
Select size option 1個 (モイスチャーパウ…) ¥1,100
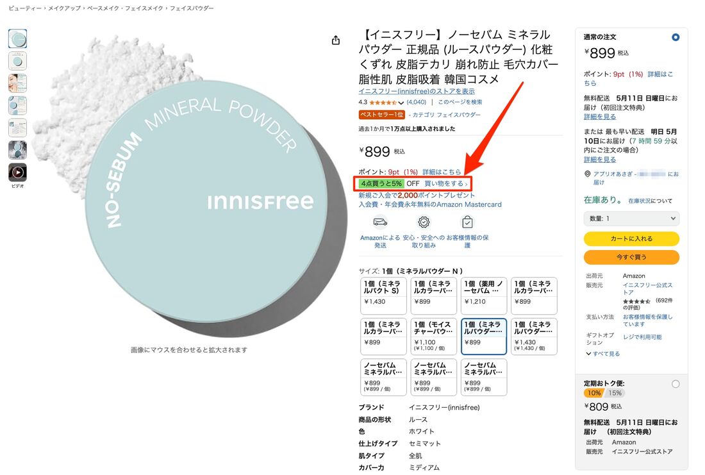(433, 337)
